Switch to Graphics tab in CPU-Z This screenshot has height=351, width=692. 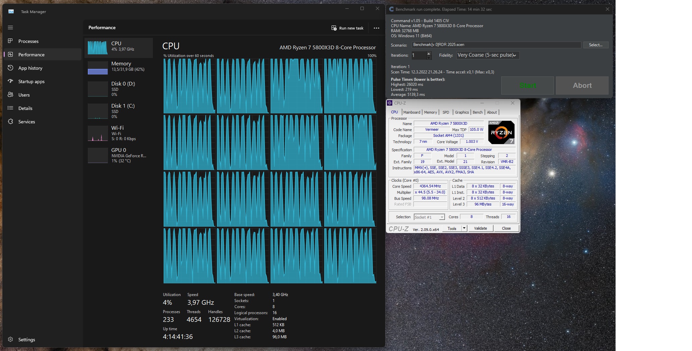point(462,112)
